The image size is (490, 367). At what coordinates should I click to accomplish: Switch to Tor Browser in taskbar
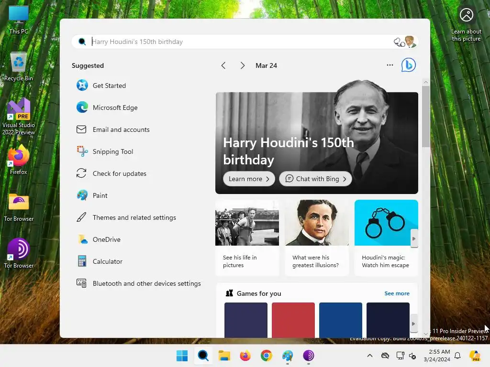[x=309, y=356]
